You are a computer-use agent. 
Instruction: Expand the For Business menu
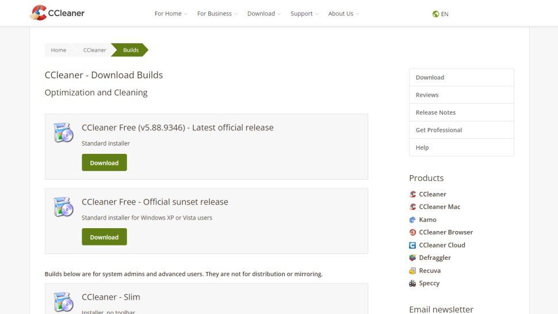point(217,14)
